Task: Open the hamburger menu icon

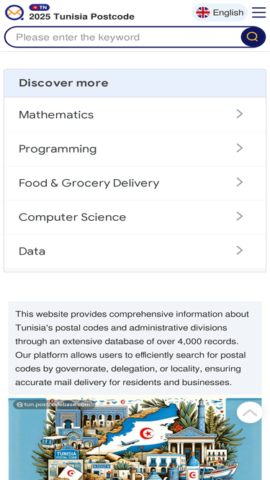Action: [258, 12]
